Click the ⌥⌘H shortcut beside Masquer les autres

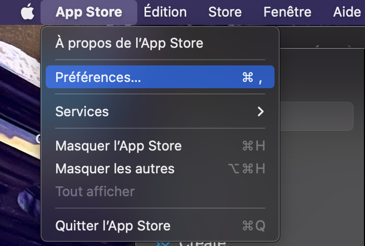click(x=246, y=169)
